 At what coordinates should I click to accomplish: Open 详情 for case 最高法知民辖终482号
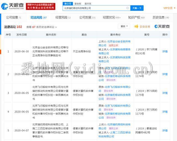click(x=165, y=131)
